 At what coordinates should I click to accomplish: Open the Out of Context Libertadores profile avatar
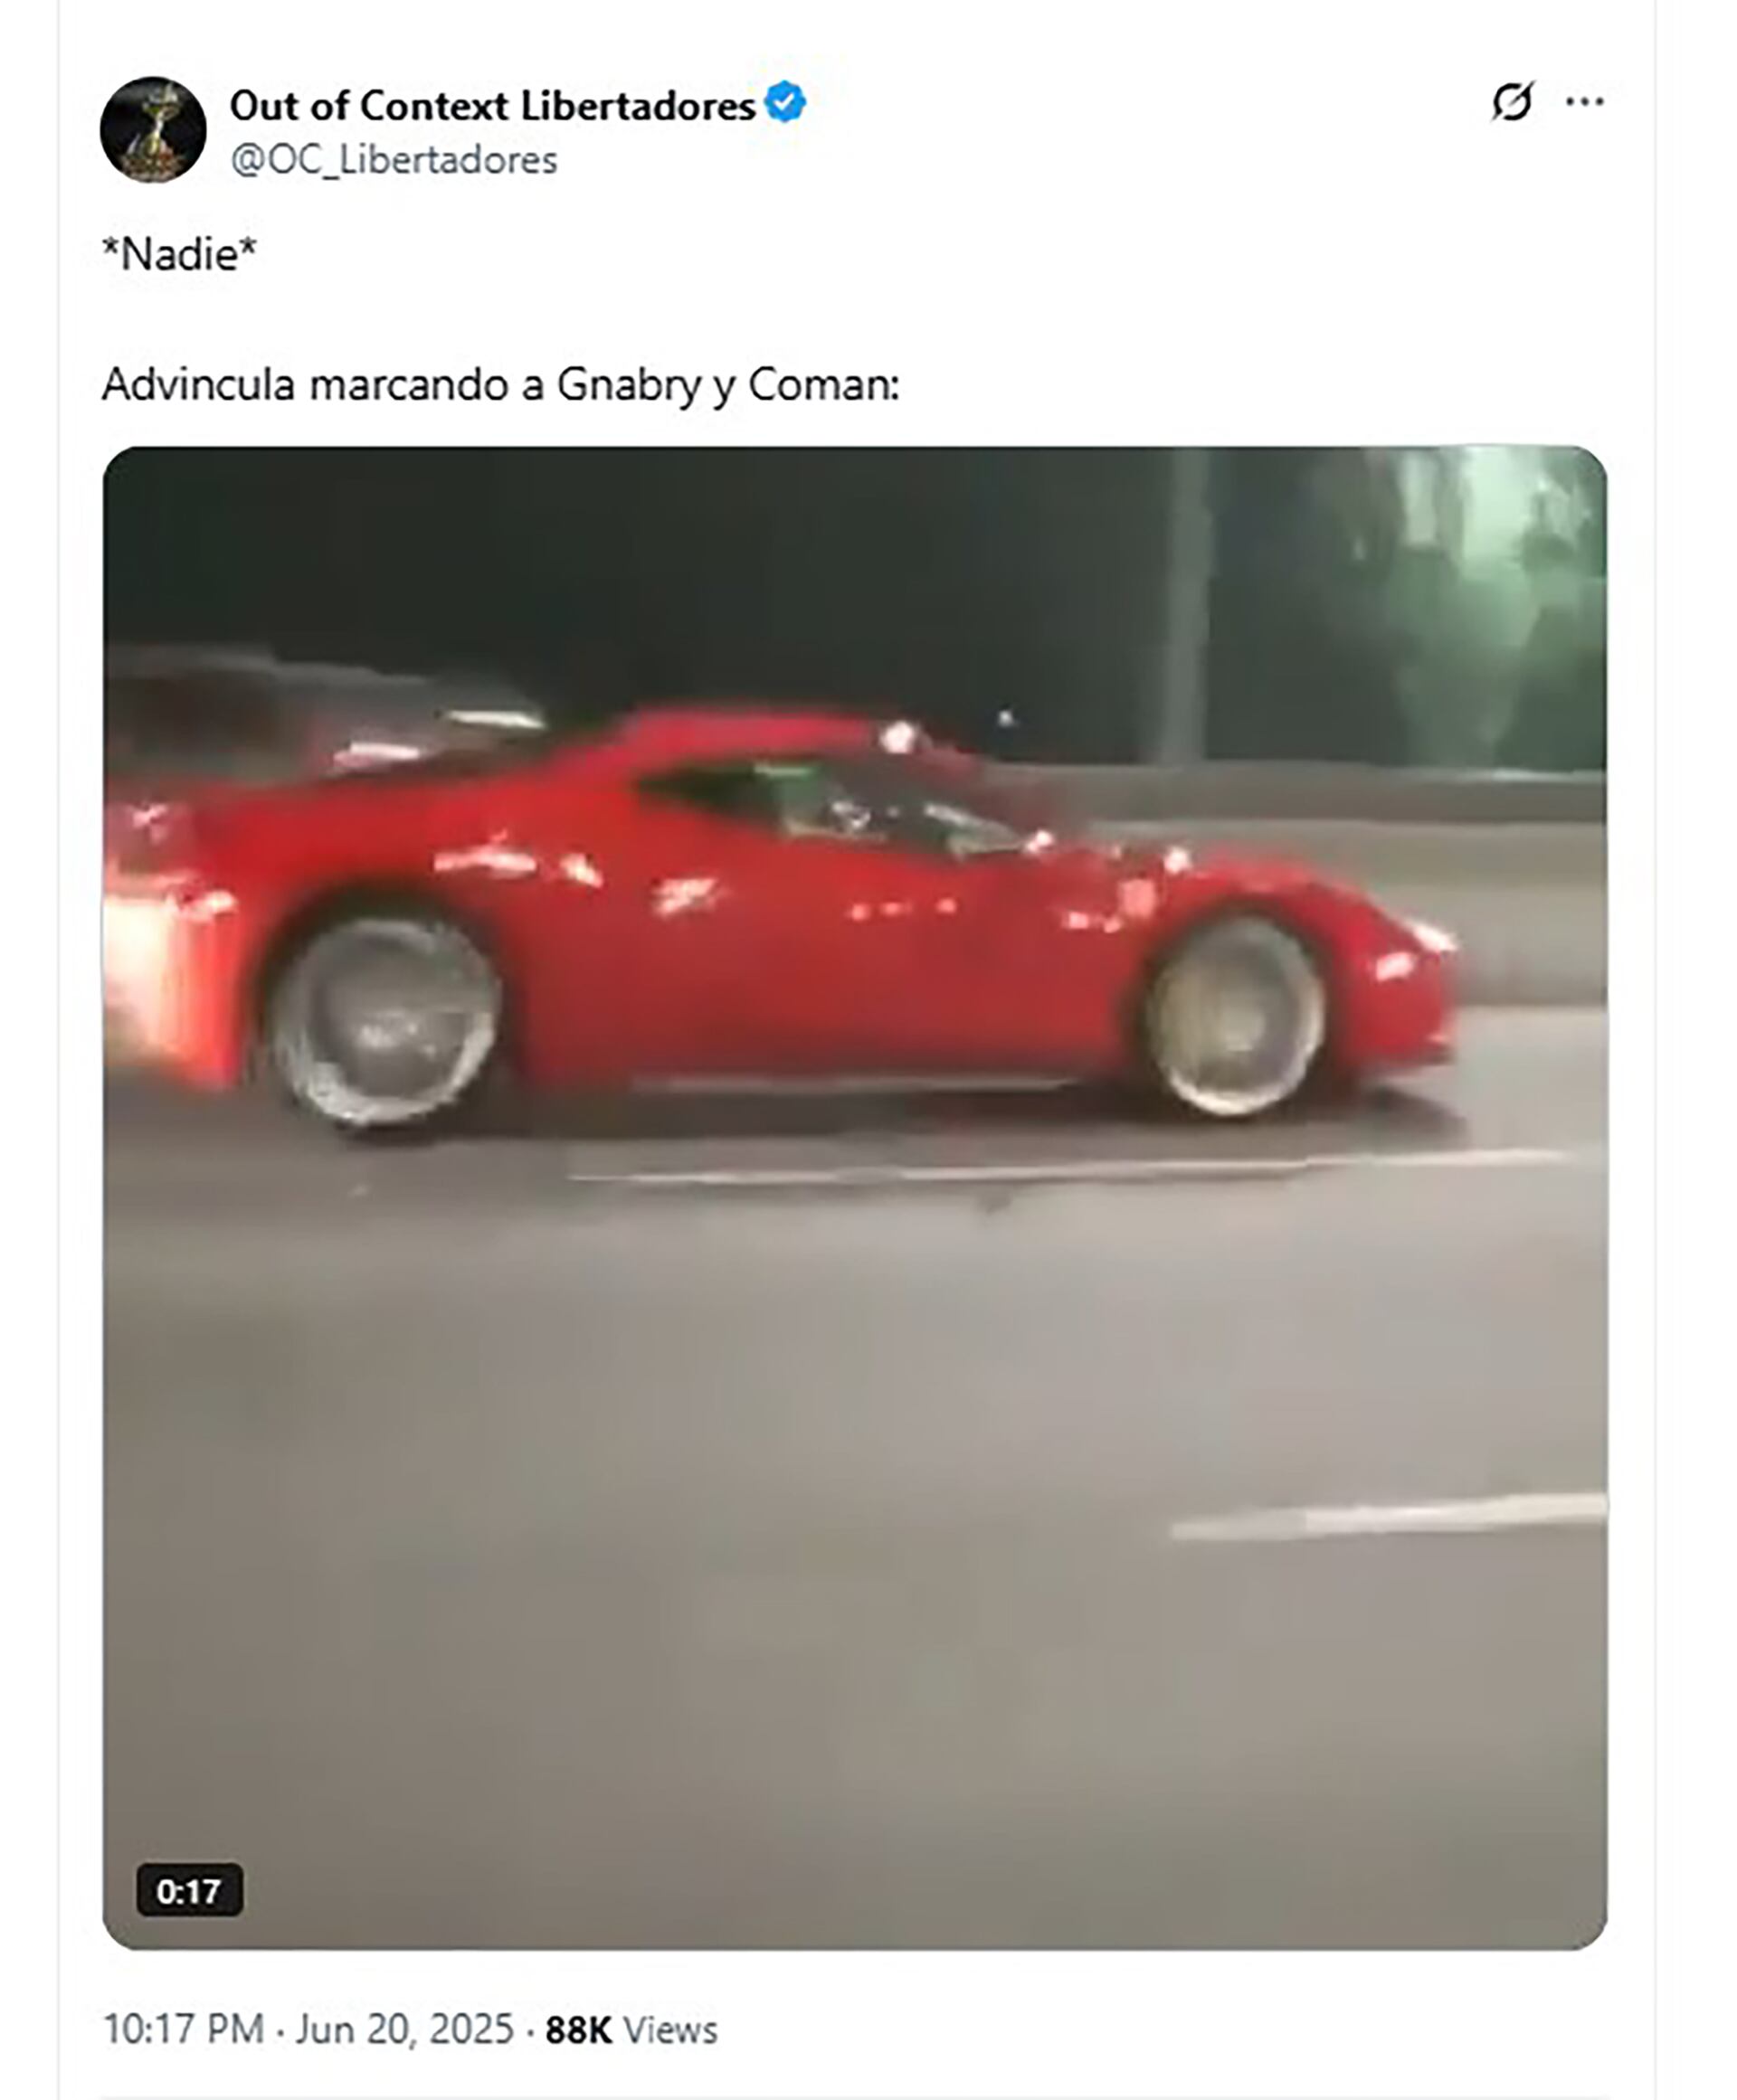(x=153, y=130)
